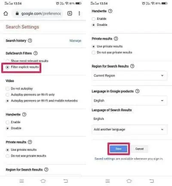
Task: Open the Chrome three-dot menu
Action: 79,13
